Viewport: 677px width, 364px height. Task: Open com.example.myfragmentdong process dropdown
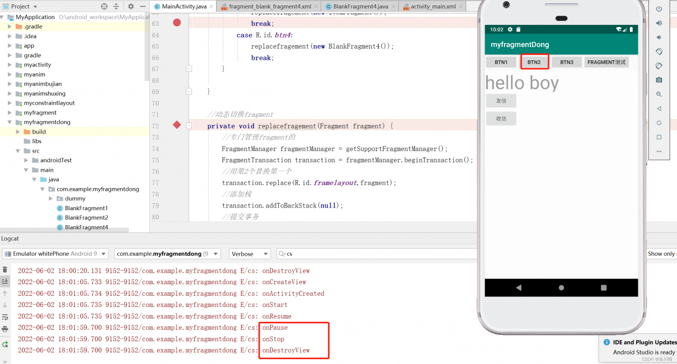167,254
